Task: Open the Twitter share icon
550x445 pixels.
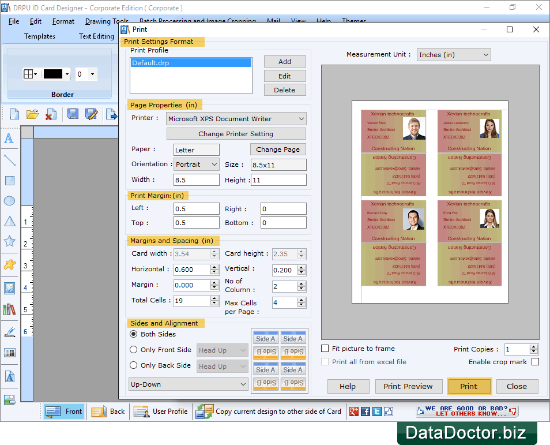Action: coord(377,412)
